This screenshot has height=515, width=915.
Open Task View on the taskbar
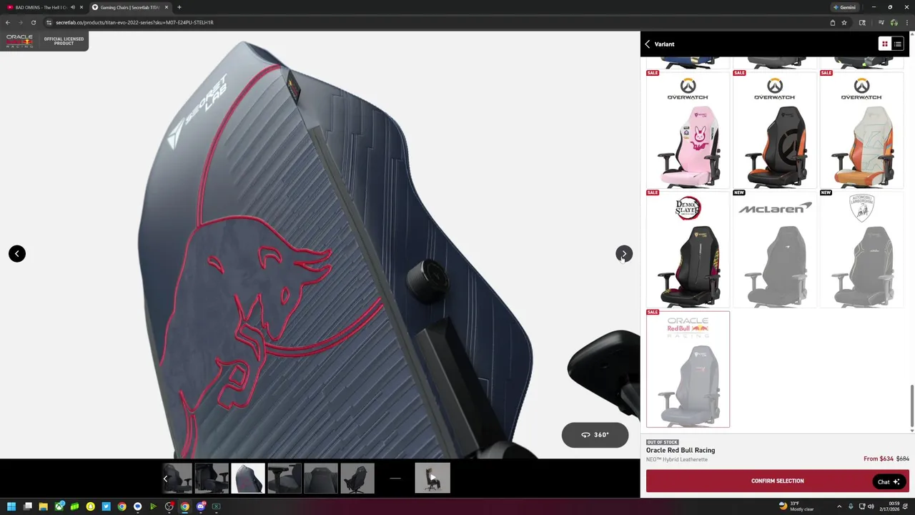coord(28,506)
